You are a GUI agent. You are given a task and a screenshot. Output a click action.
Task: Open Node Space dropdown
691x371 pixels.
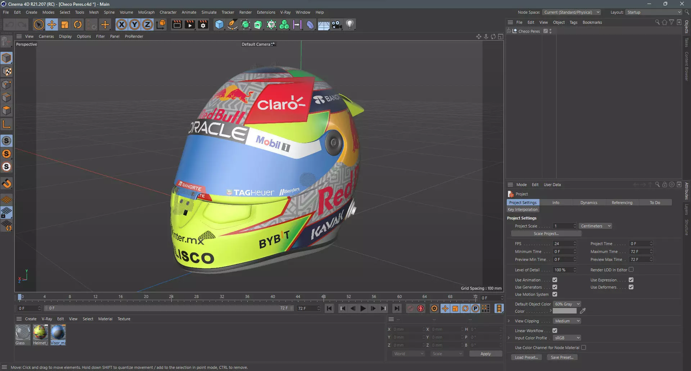[x=572, y=12]
